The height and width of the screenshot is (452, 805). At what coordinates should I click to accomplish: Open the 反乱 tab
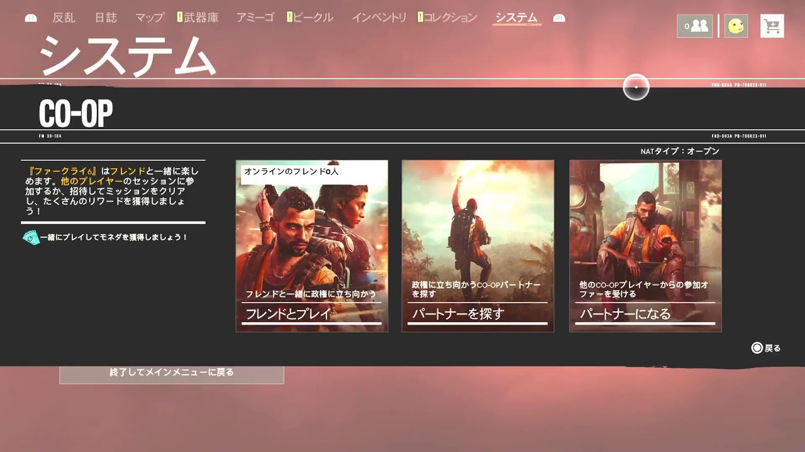[64, 18]
